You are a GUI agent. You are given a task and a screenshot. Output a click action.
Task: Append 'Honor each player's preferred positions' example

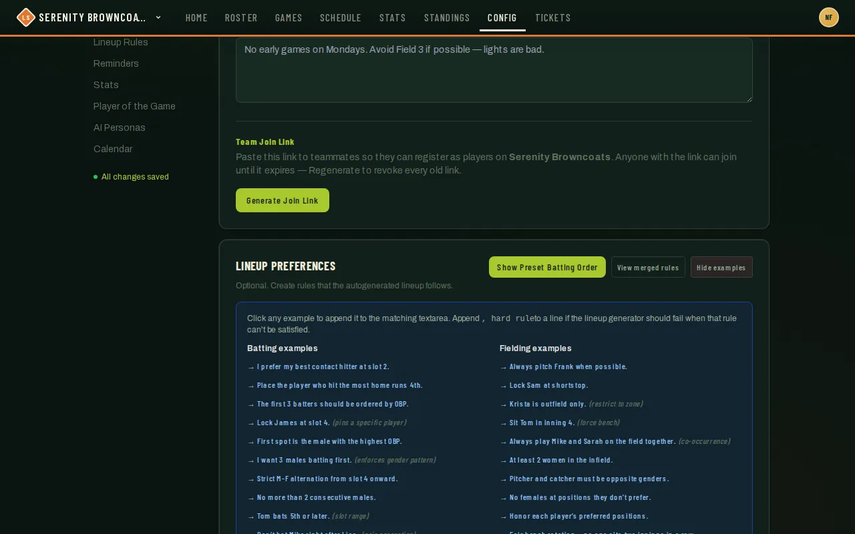(574, 516)
